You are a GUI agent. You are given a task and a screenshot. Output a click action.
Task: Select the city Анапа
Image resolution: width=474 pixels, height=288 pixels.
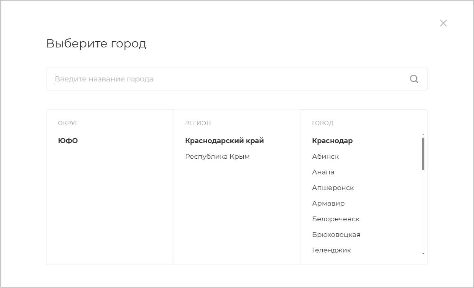tap(323, 172)
